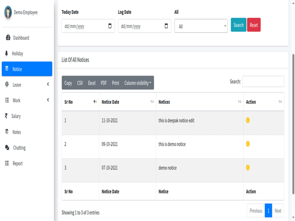Print the notices table
Screen dimensions: 295x221
[x=116, y=83]
